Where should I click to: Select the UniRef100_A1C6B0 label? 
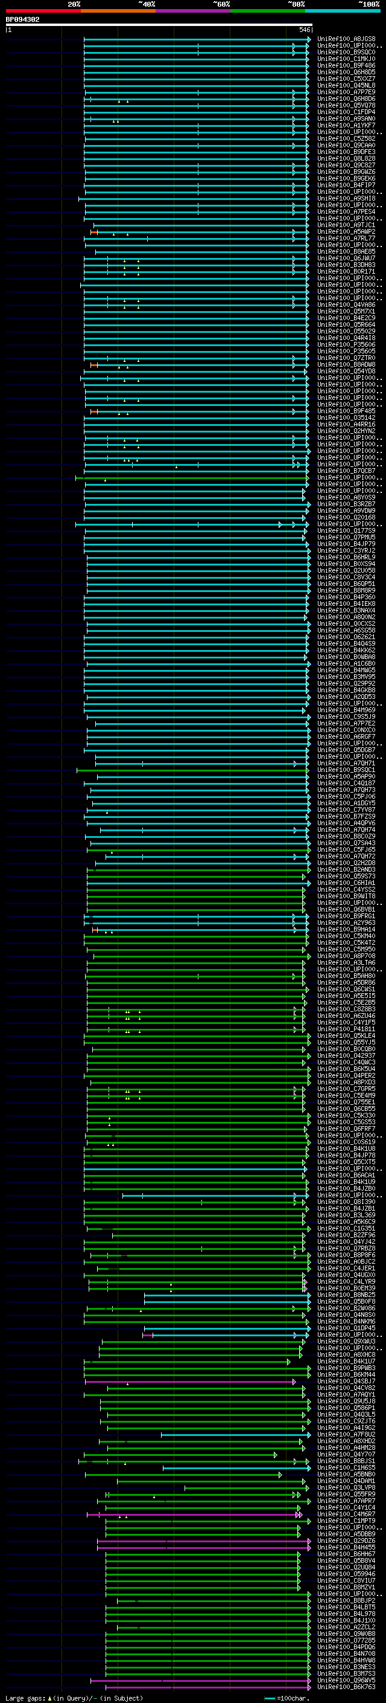coord(346,663)
